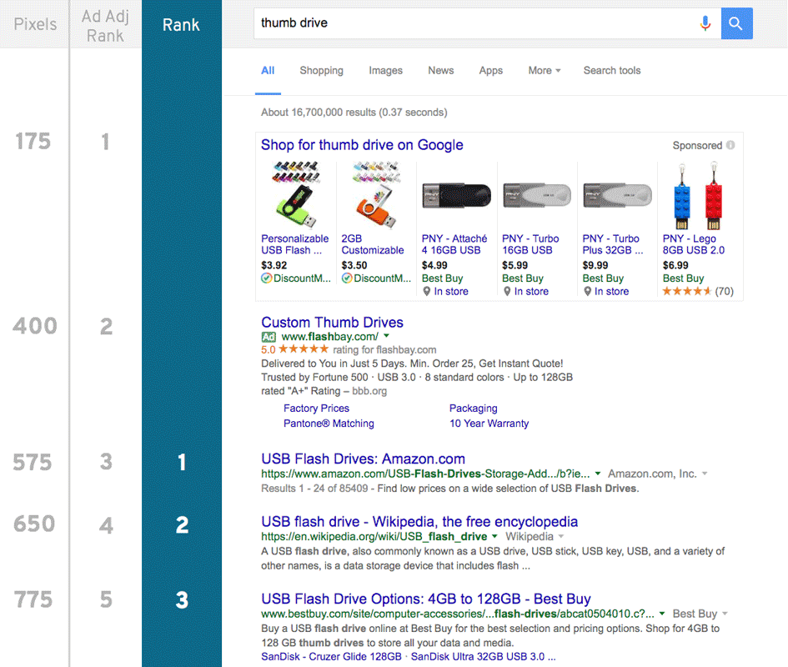The height and width of the screenshot is (667, 788).
Task: Click the Best Buy seller under $9.99
Action: click(x=603, y=278)
